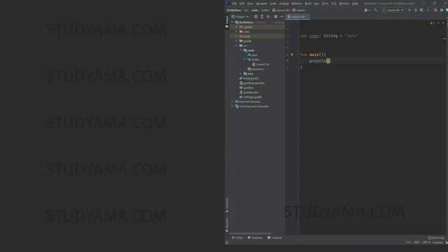Select KotlinBase root in project tree

(x=244, y=22)
